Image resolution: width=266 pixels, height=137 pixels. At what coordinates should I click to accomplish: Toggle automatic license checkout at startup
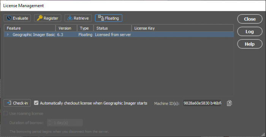(36, 103)
